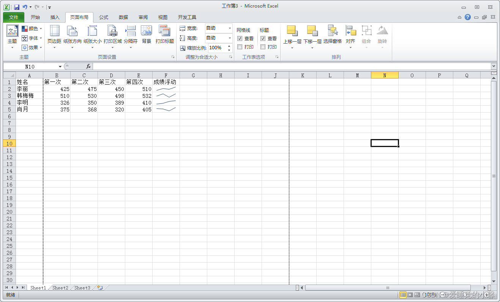Switch to the 视图 View tab
Screen dimensions: 500x302
coord(163,17)
